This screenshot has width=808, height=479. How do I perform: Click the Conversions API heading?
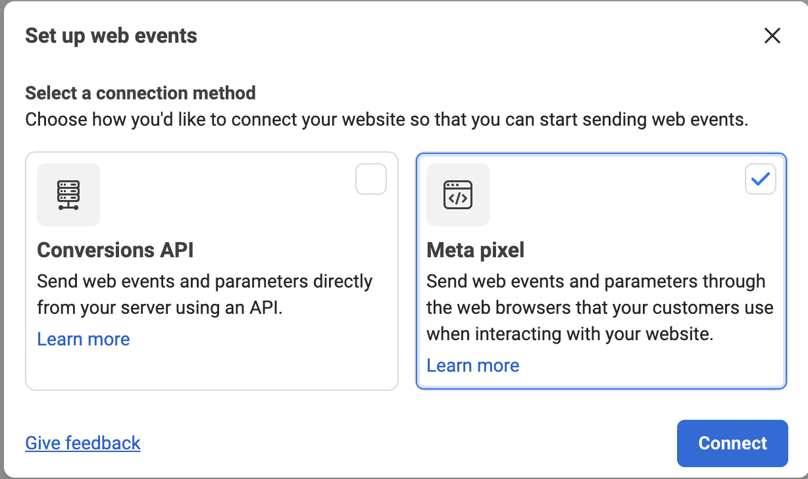(115, 250)
